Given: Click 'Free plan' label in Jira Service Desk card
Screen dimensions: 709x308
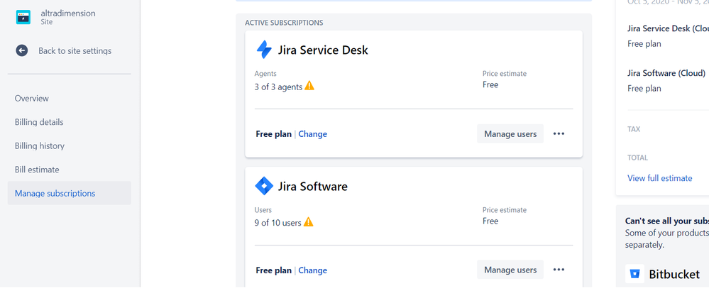Looking at the screenshot, I should tap(273, 134).
